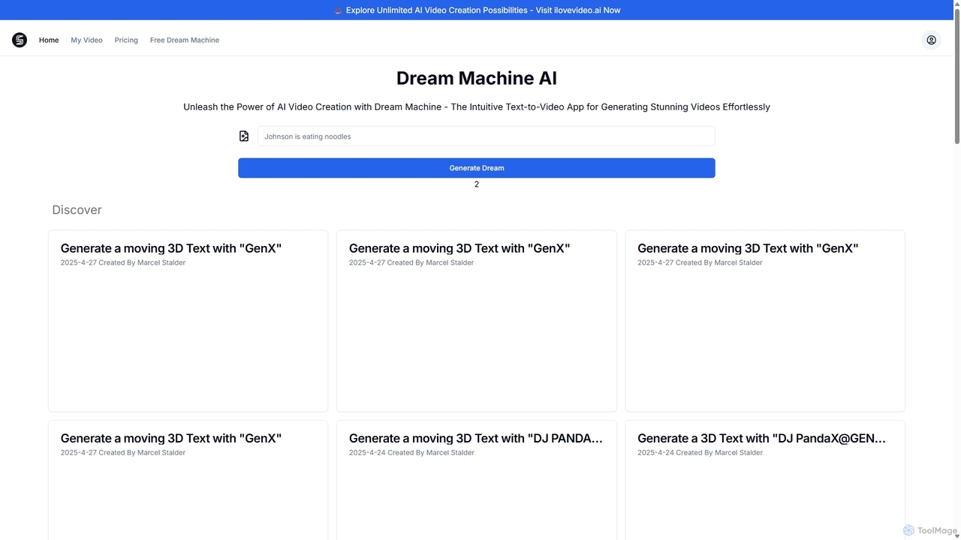
Task: Click the Dream Machine AI heading
Action: (x=477, y=78)
